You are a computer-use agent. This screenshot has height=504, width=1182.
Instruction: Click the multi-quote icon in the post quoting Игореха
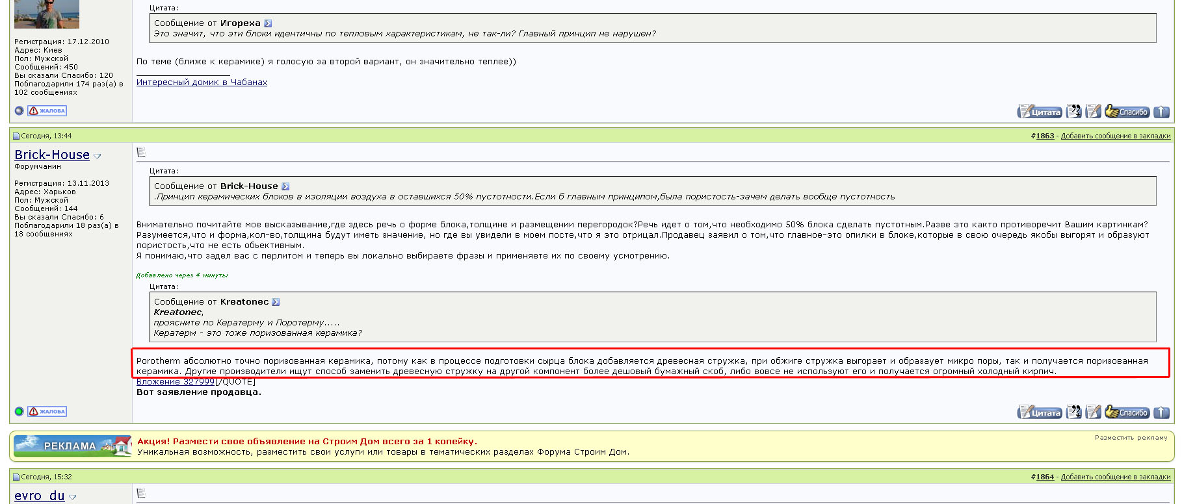click(1074, 112)
